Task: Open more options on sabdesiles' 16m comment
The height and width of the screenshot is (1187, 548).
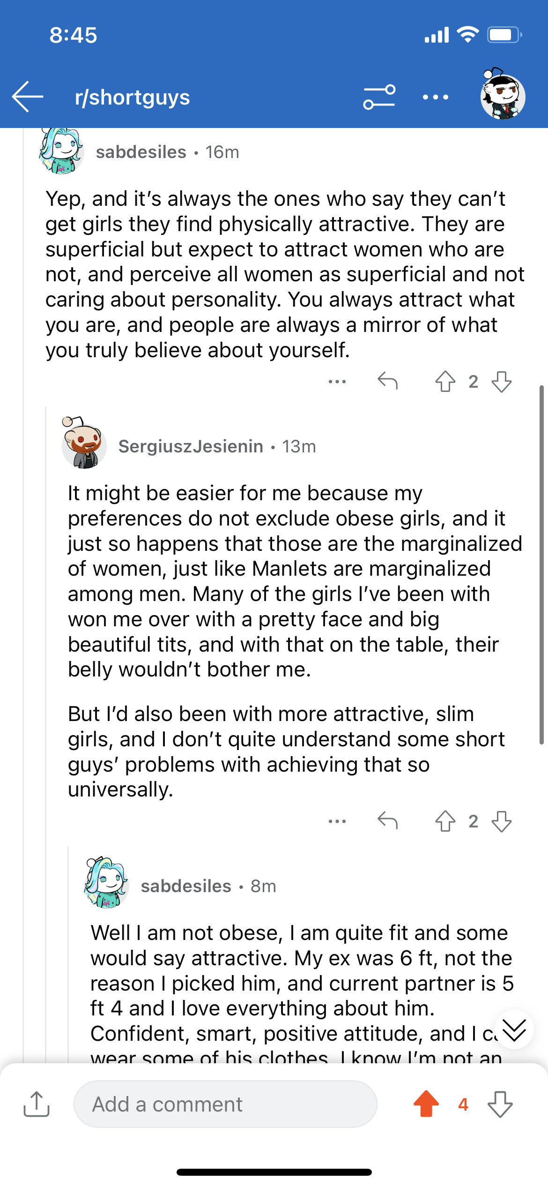Action: click(337, 382)
